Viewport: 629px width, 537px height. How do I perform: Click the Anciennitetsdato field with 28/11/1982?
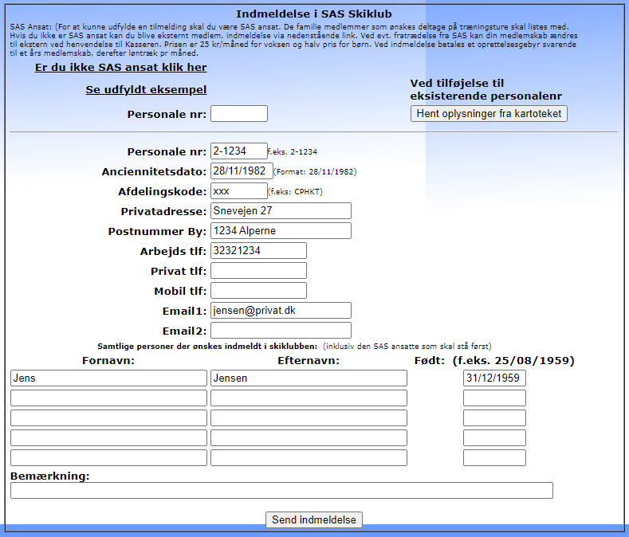click(242, 171)
